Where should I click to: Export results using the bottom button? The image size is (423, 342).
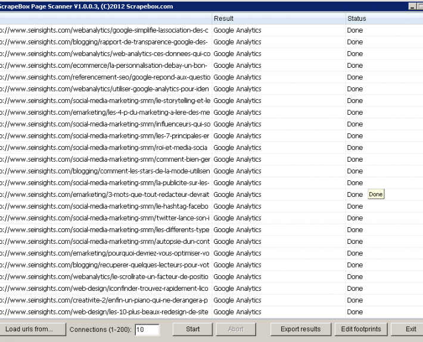coord(300,329)
